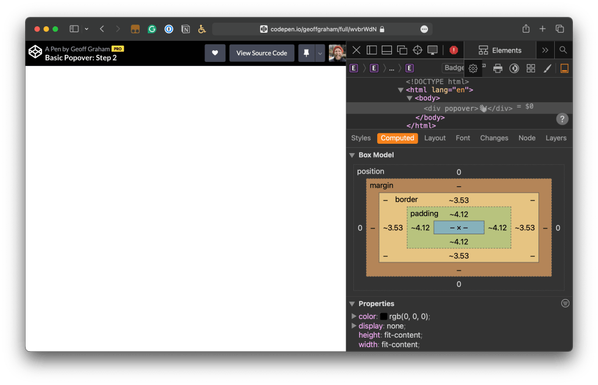Open the "A Pen by Geoff Graham" link

[x=77, y=48]
